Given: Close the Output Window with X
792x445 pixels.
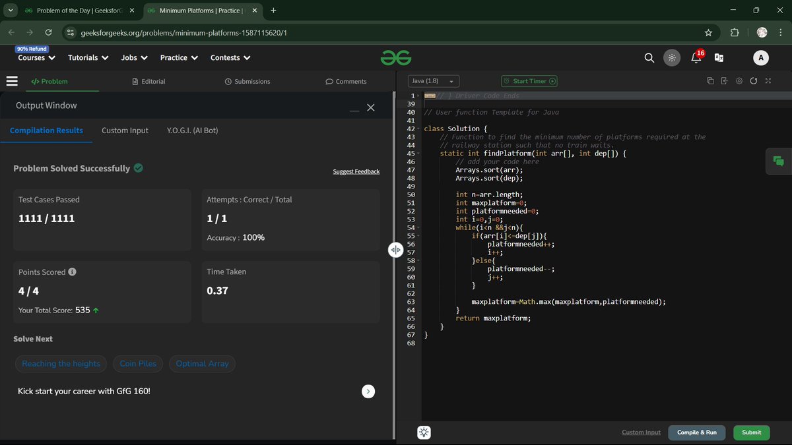Looking at the screenshot, I should 371,107.
